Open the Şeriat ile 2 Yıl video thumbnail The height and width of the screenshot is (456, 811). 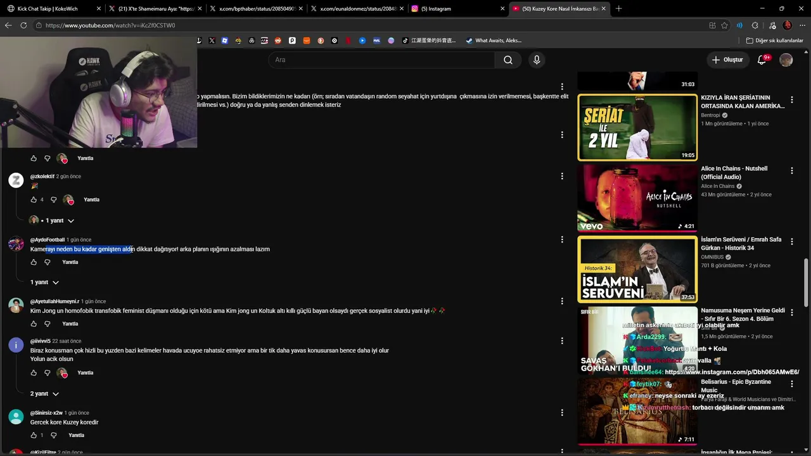(637, 127)
